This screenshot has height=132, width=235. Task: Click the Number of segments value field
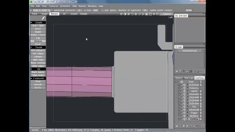click(x=145, y=10)
